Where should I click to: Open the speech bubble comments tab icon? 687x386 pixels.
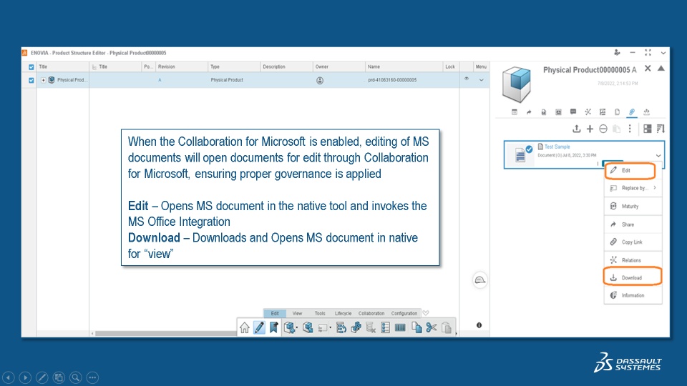pos(573,112)
